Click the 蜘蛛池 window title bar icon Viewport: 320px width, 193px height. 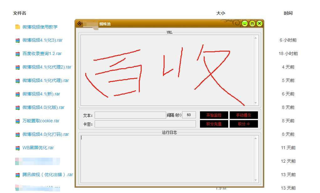coord(80,23)
